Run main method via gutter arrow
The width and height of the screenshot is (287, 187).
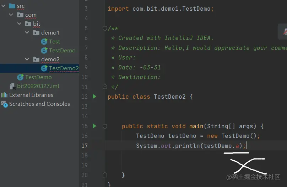[x=94, y=126]
